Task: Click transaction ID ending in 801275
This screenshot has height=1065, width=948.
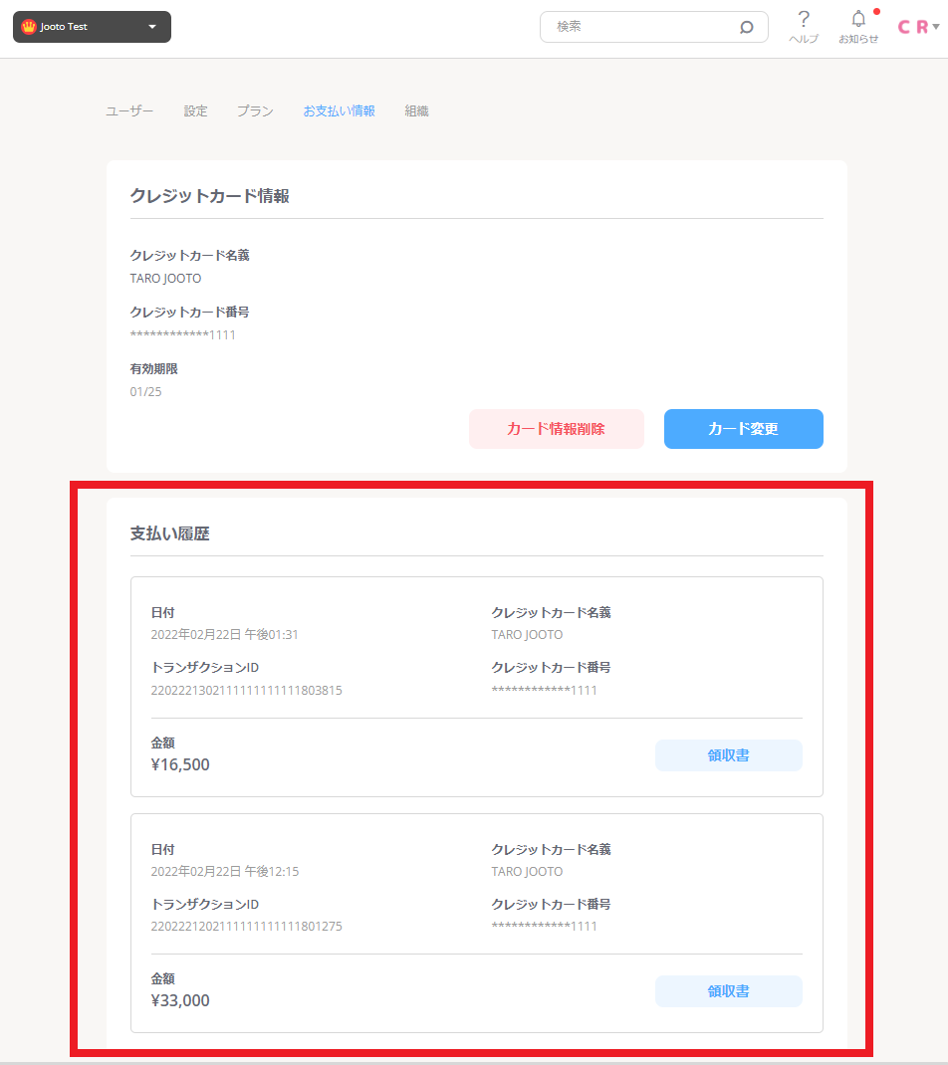Action: click(x=246, y=927)
